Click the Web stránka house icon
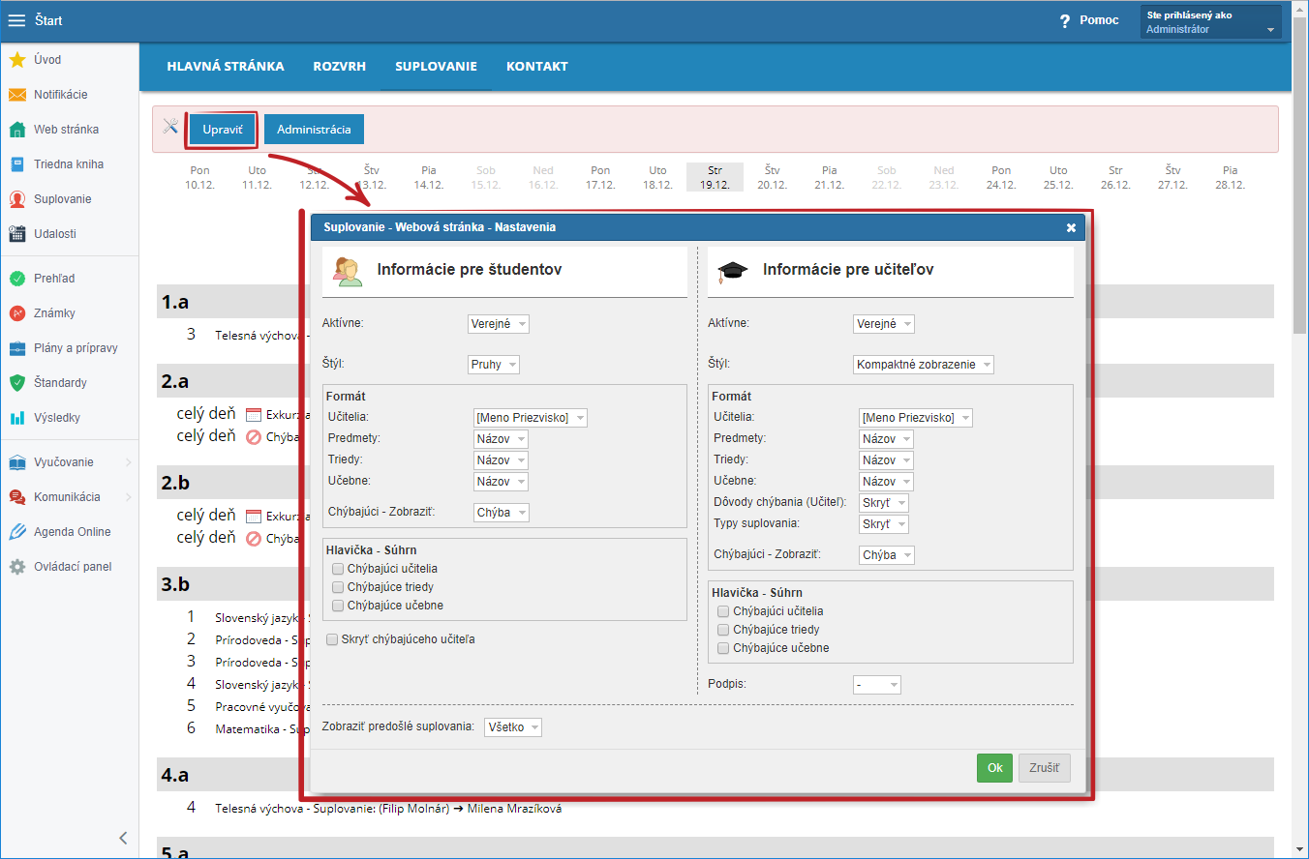Screen dimensions: 1309x859 pos(17,130)
